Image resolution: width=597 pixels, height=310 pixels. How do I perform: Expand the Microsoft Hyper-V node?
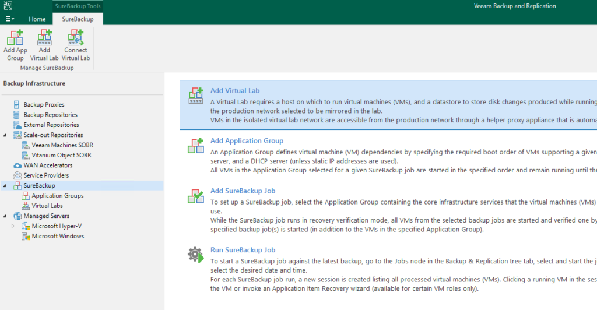point(13,226)
